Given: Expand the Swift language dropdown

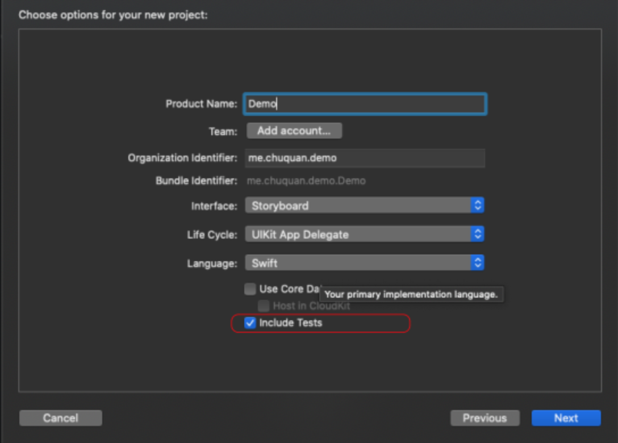Looking at the screenshot, I should (x=358, y=263).
